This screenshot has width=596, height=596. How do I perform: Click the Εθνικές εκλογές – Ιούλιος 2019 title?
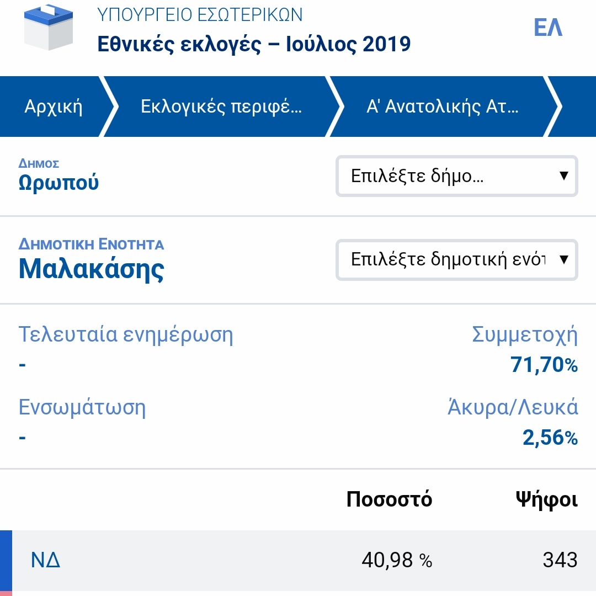point(254,45)
